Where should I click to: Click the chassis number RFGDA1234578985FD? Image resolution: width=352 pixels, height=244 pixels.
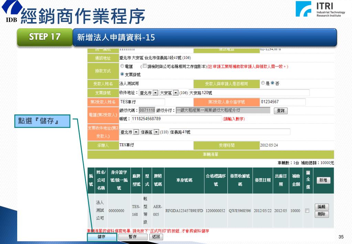[x=184, y=211]
